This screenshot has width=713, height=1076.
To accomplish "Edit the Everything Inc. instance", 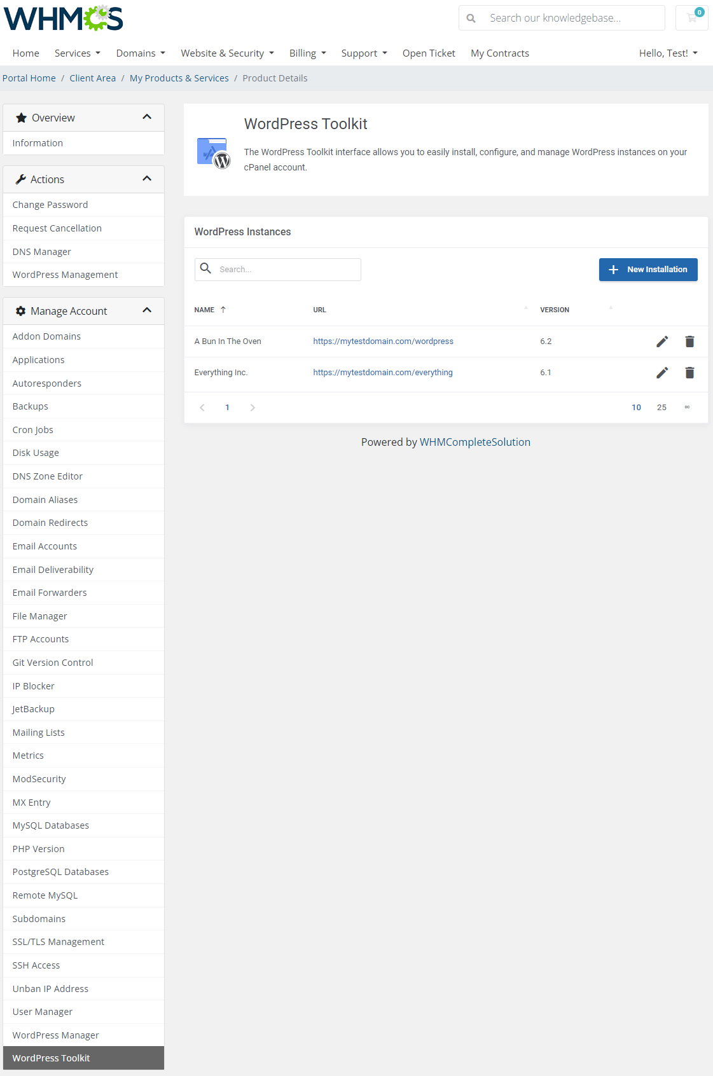I will point(662,373).
